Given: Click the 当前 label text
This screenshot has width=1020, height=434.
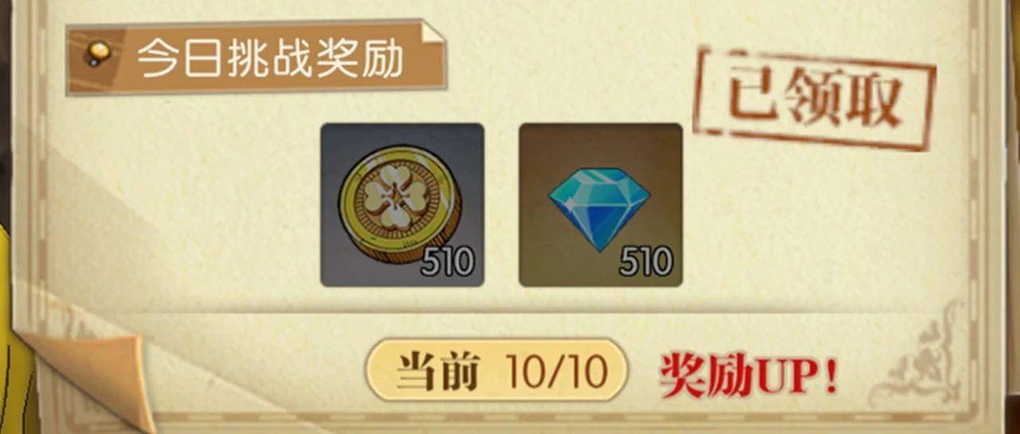Looking at the screenshot, I should click(437, 370).
